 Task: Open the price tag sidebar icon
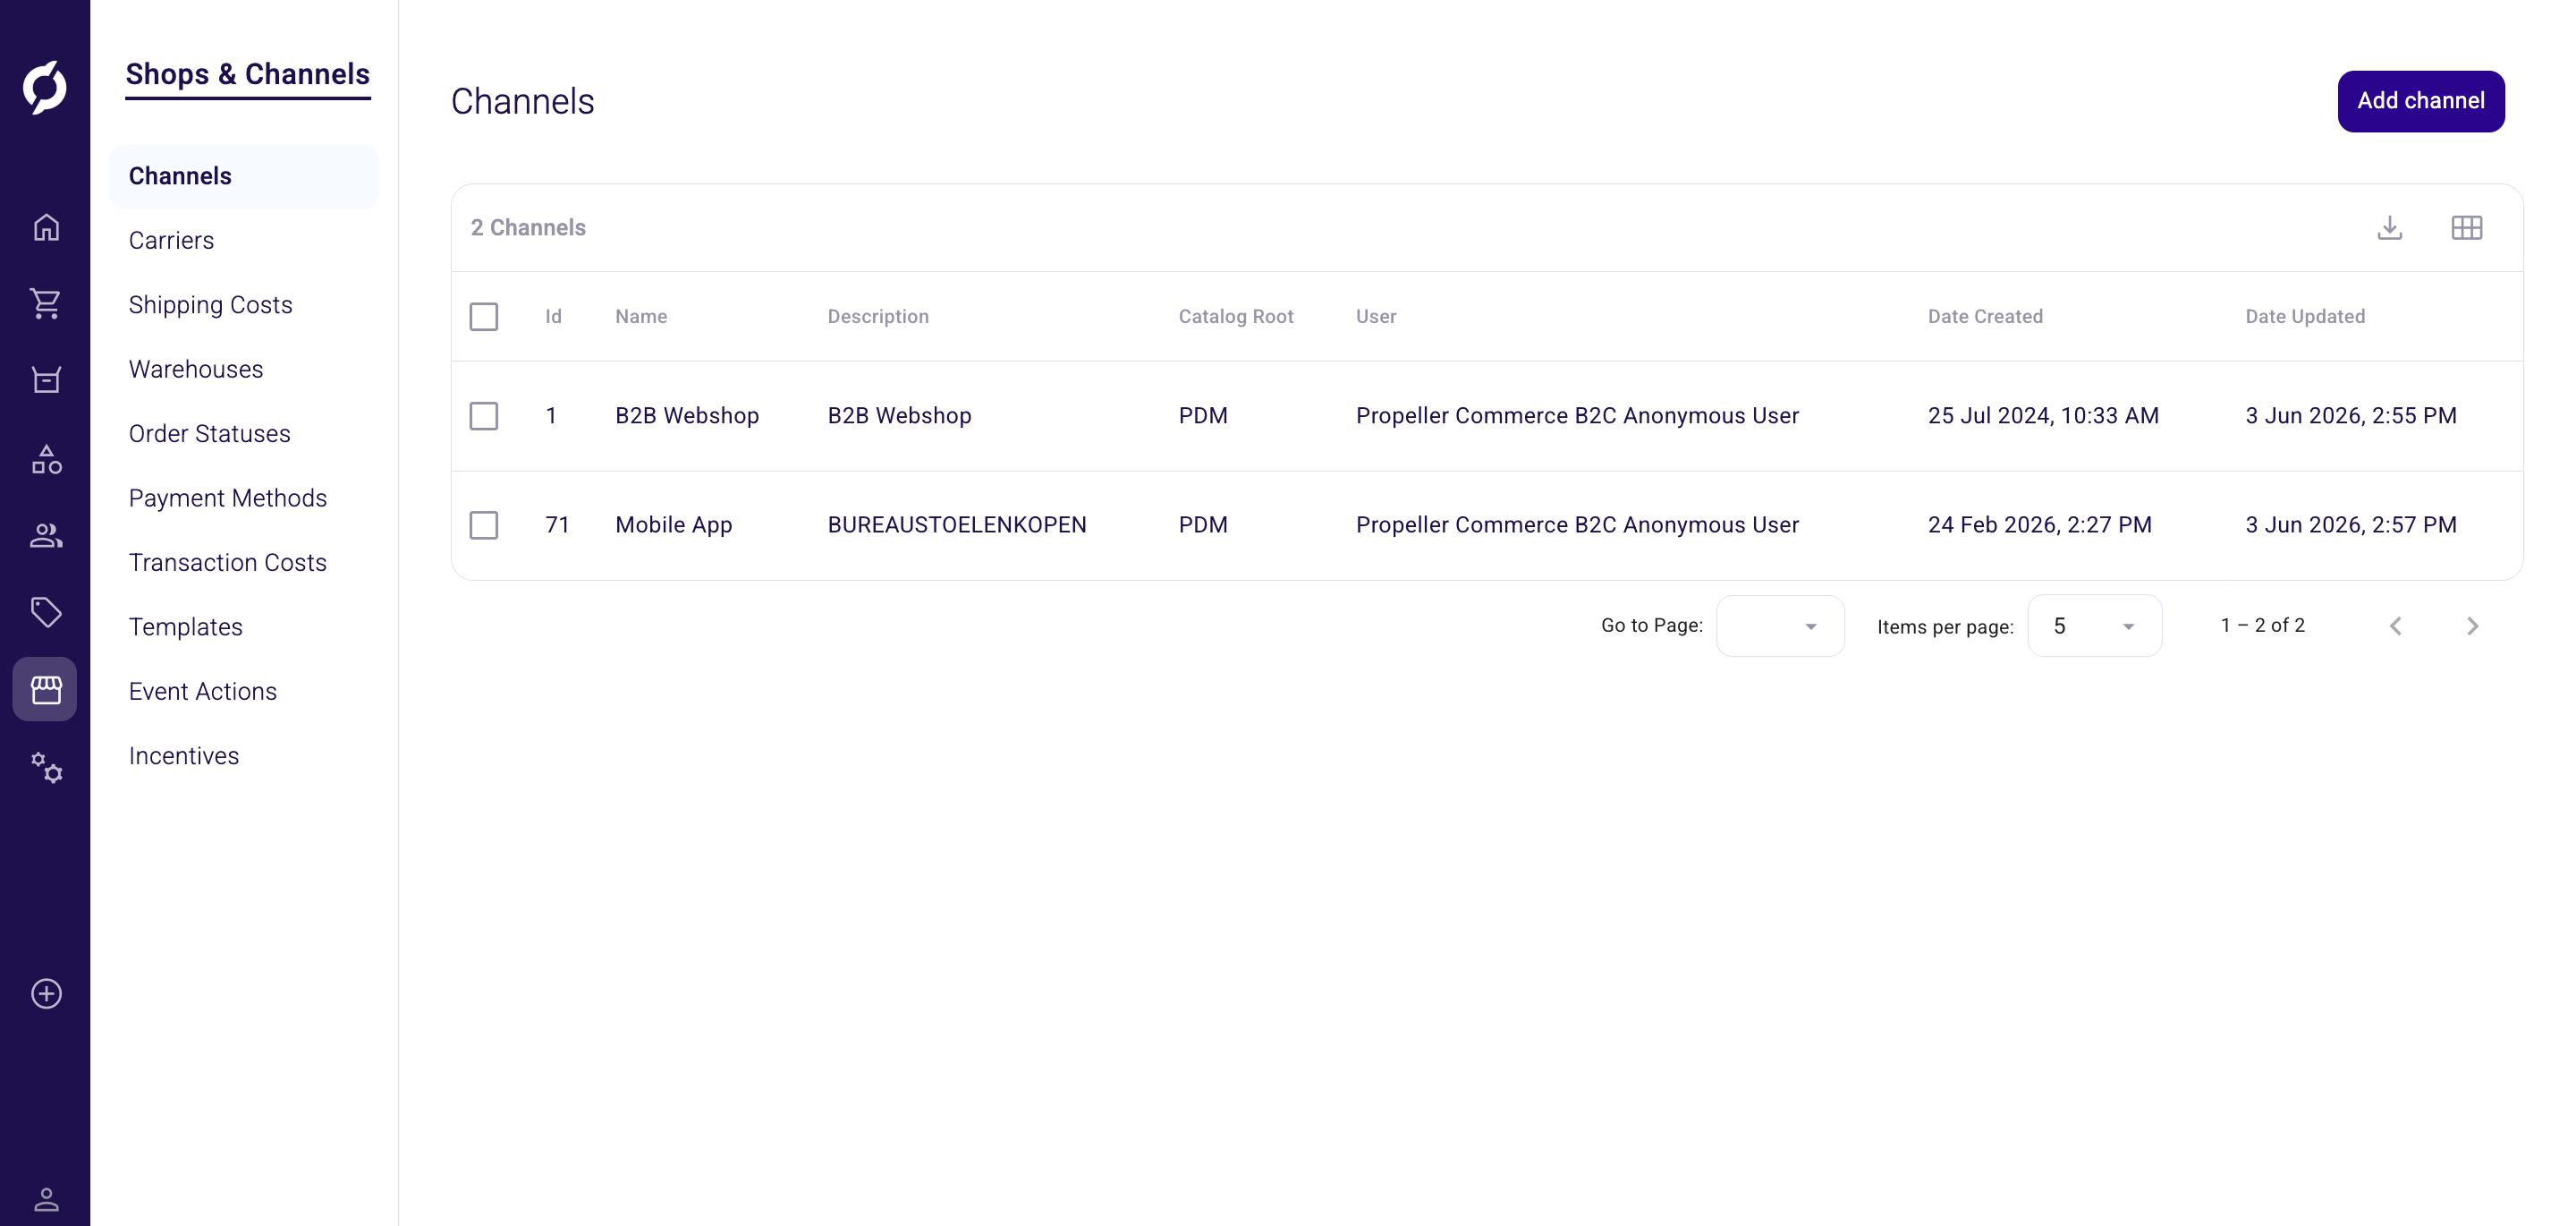(x=46, y=611)
